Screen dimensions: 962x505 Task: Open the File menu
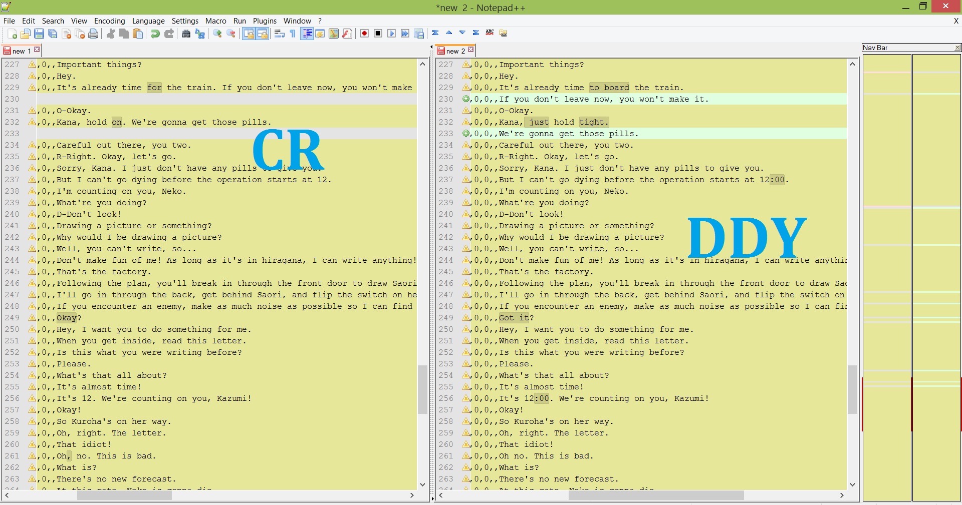point(9,21)
